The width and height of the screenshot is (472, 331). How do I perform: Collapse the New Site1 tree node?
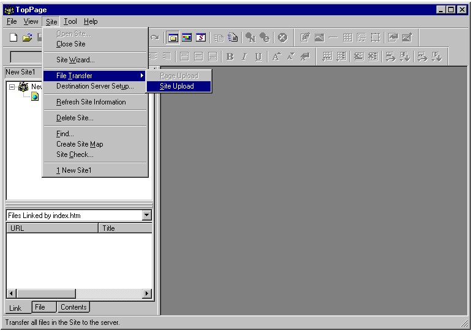click(x=12, y=87)
